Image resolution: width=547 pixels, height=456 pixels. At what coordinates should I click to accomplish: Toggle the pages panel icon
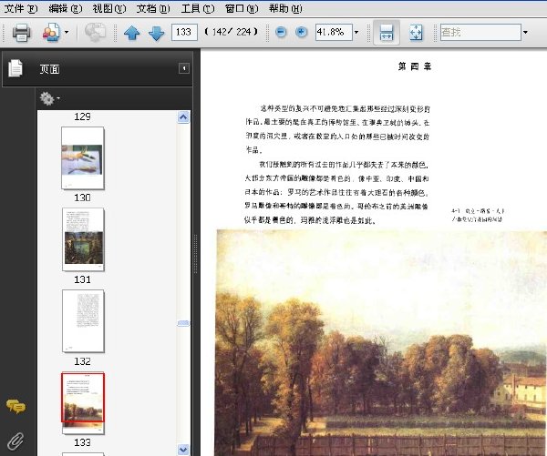click(x=15, y=68)
